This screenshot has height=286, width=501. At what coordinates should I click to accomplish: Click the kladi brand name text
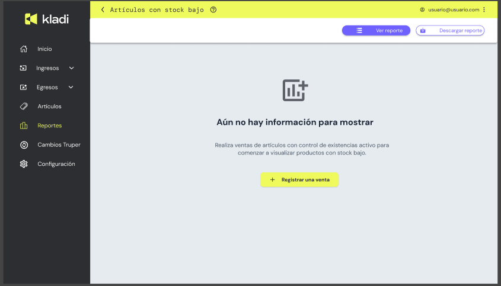pos(55,19)
